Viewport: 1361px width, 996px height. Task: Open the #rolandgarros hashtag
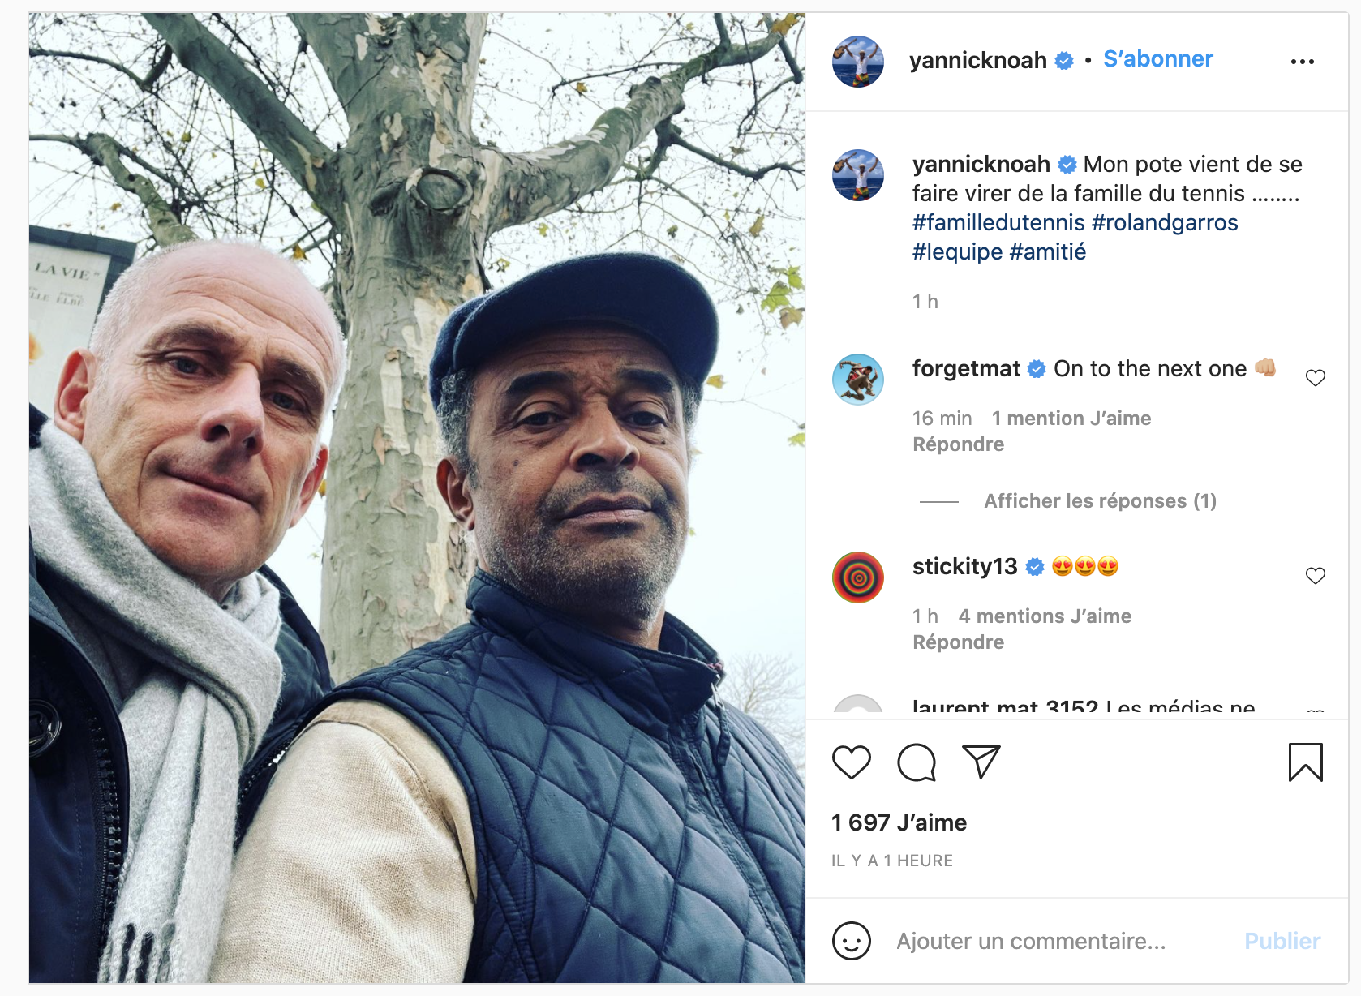1165,222
